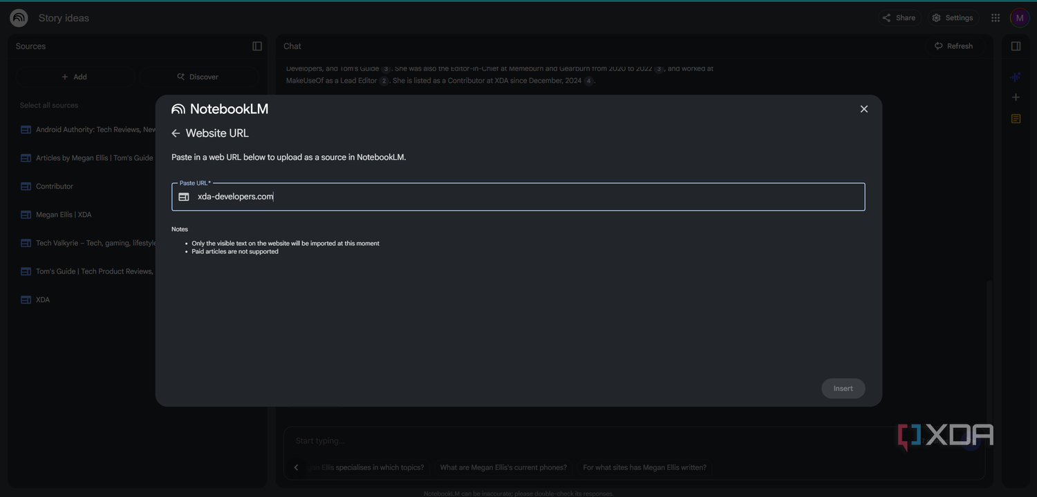This screenshot has width=1037, height=497.
Task: Click the Discover sources button
Action: (x=198, y=77)
